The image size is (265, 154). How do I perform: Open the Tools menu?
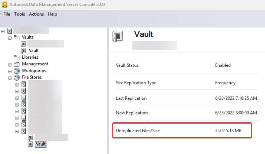pos(20,14)
